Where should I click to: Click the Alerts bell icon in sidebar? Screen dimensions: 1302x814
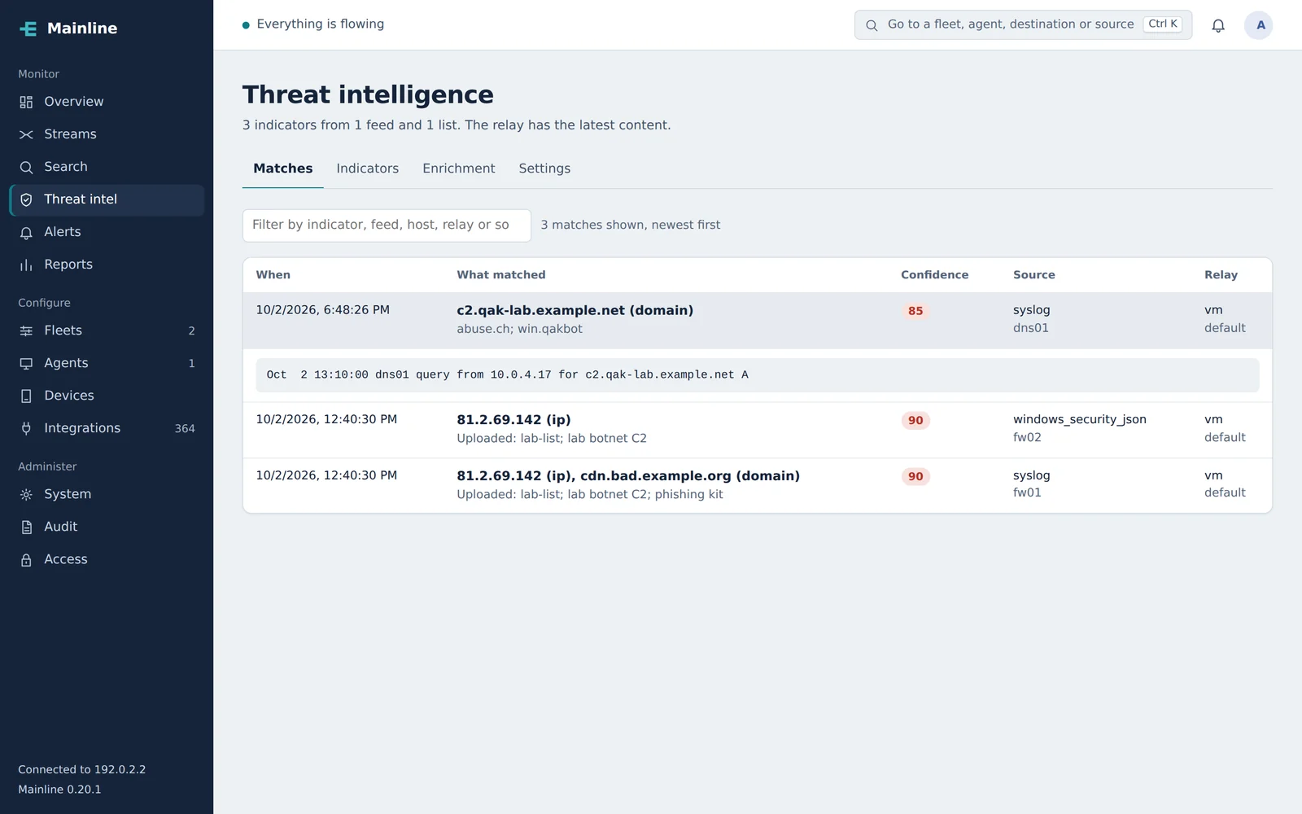tap(26, 232)
